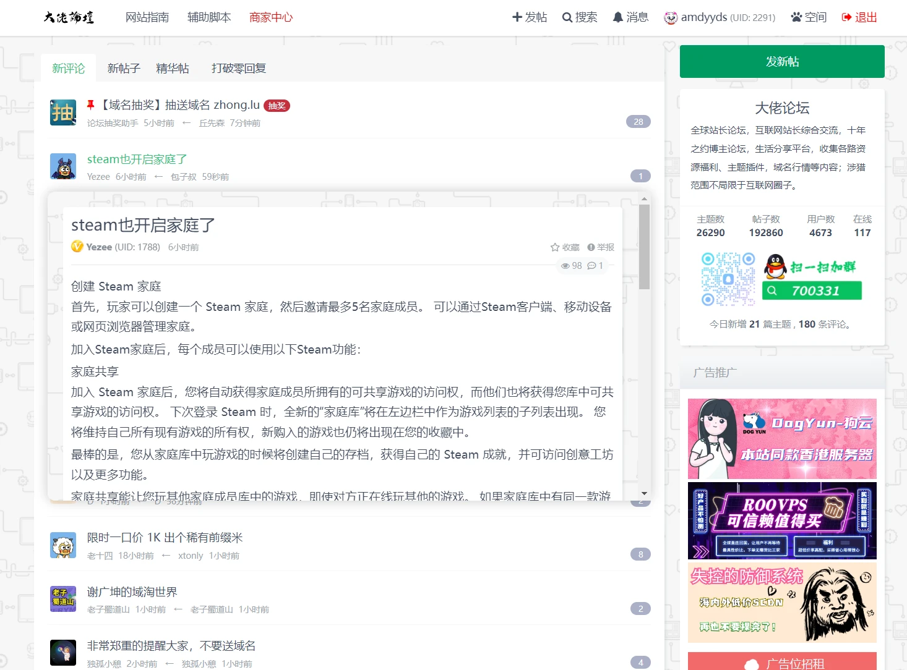The width and height of the screenshot is (907, 670).
Task: Click the DogYun advertisement banner
Action: click(x=782, y=439)
